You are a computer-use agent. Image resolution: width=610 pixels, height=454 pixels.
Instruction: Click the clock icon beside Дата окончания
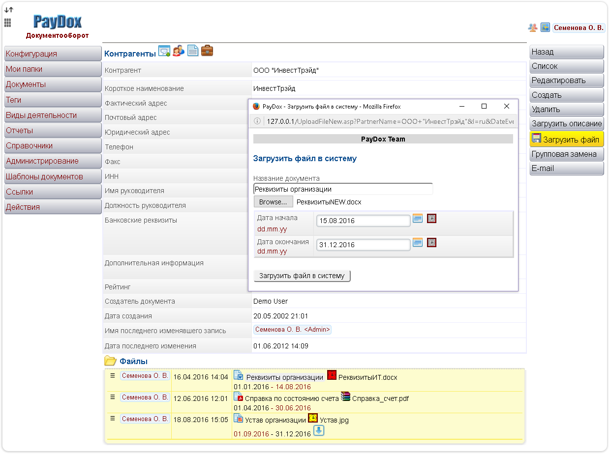[x=431, y=242]
